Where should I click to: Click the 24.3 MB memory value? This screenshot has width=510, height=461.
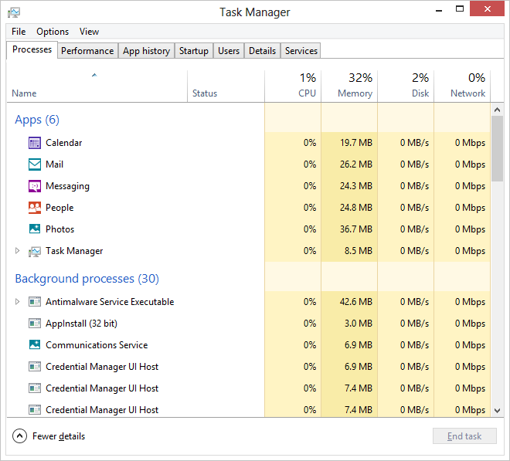coord(355,186)
